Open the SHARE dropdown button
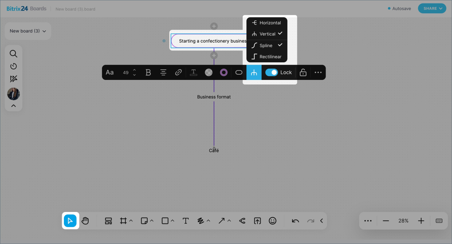Screen dimensions: 452x244 click(x=432, y=8)
